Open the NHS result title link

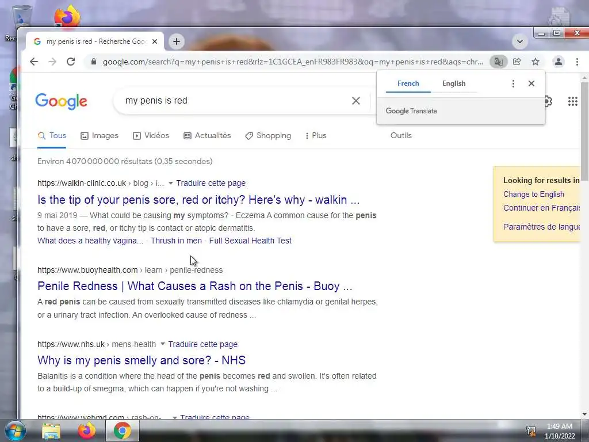[x=141, y=360]
